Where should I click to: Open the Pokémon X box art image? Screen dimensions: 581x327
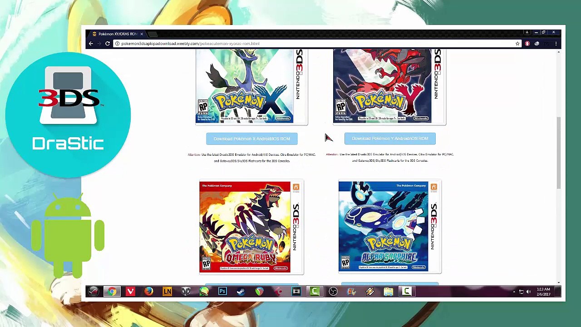[x=252, y=87]
